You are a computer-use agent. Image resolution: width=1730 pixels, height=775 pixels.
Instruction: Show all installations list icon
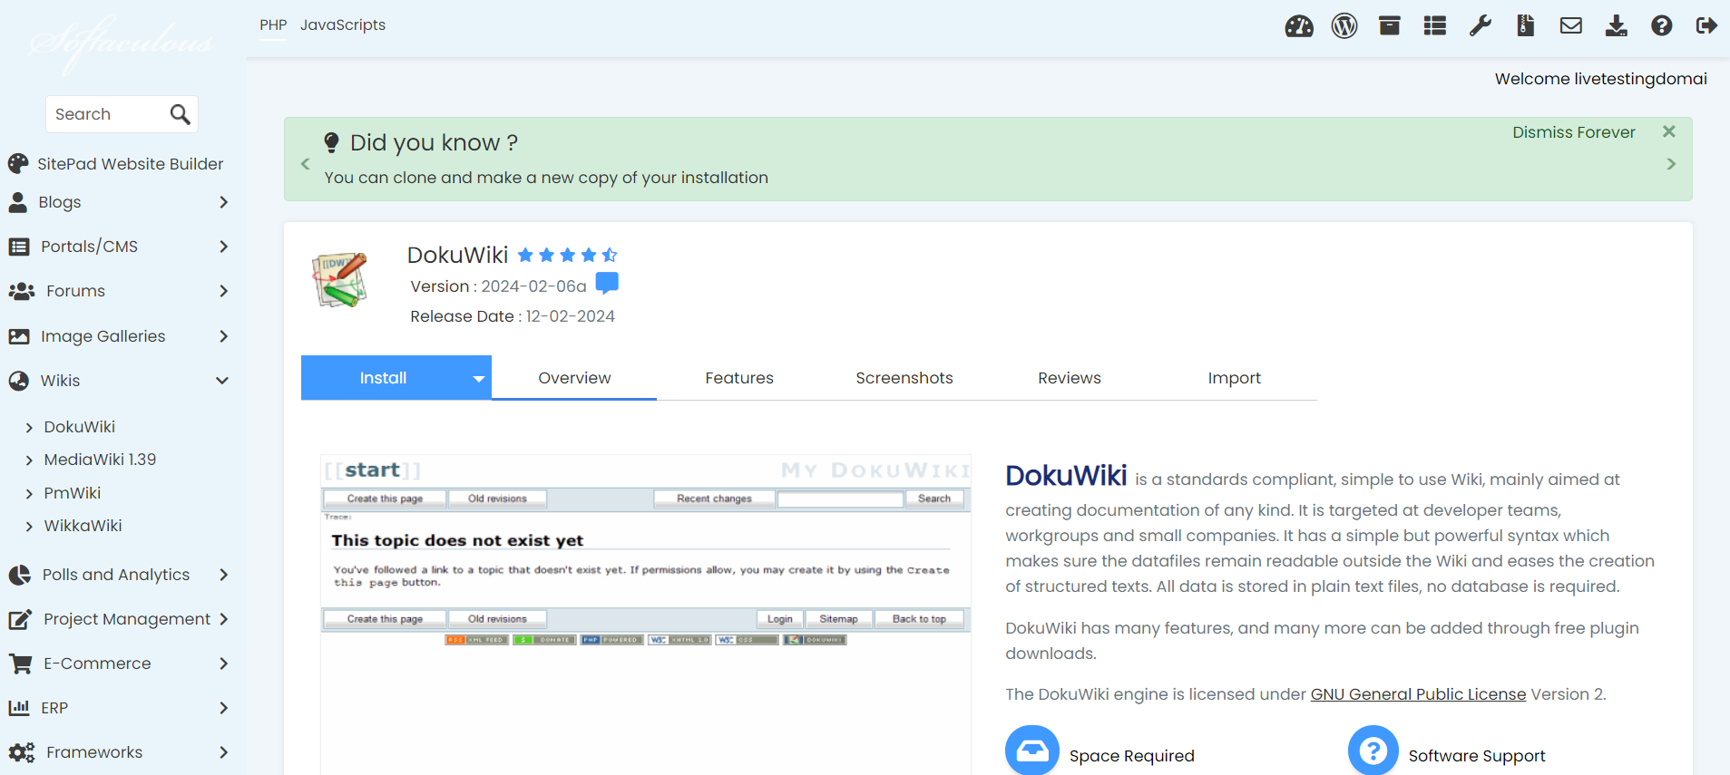tap(1435, 25)
